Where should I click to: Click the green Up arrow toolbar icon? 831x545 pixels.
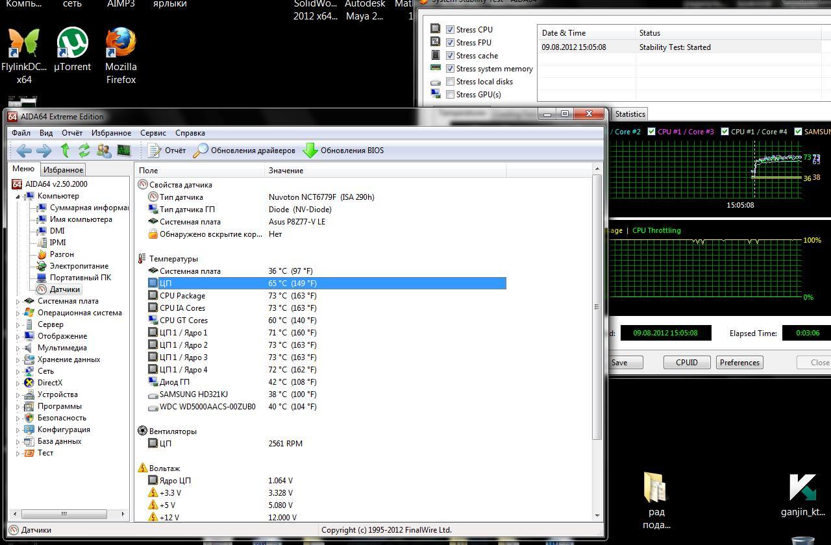(65, 151)
